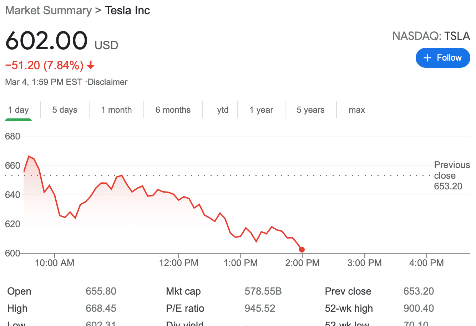The height and width of the screenshot is (326, 476).
Task: View the ytd performance chart
Action: [x=223, y=110]
